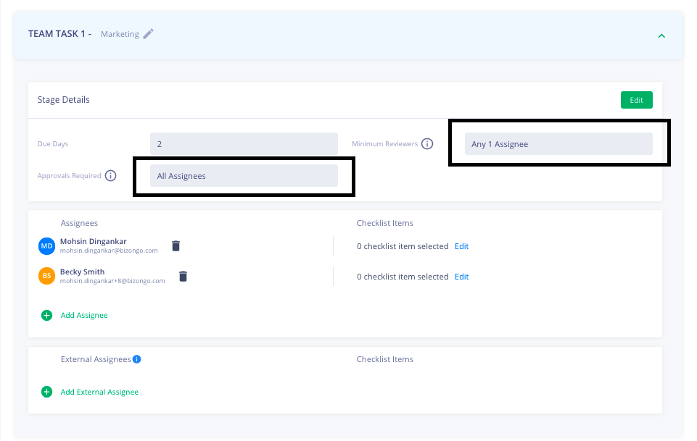Click the Minimum Reviewers label
This screenshot has width=697, height=441.
click(385, 144)
